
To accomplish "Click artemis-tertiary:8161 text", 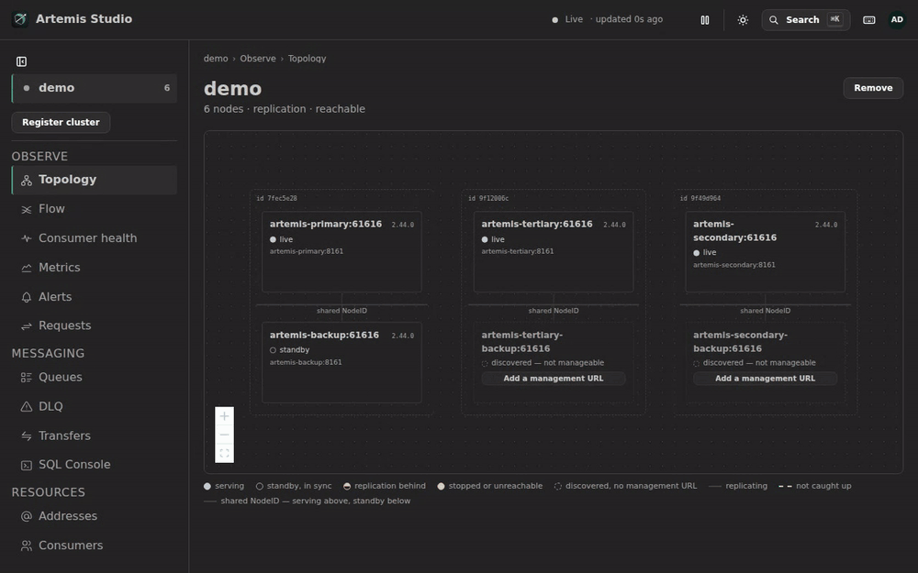I will 518,251.
